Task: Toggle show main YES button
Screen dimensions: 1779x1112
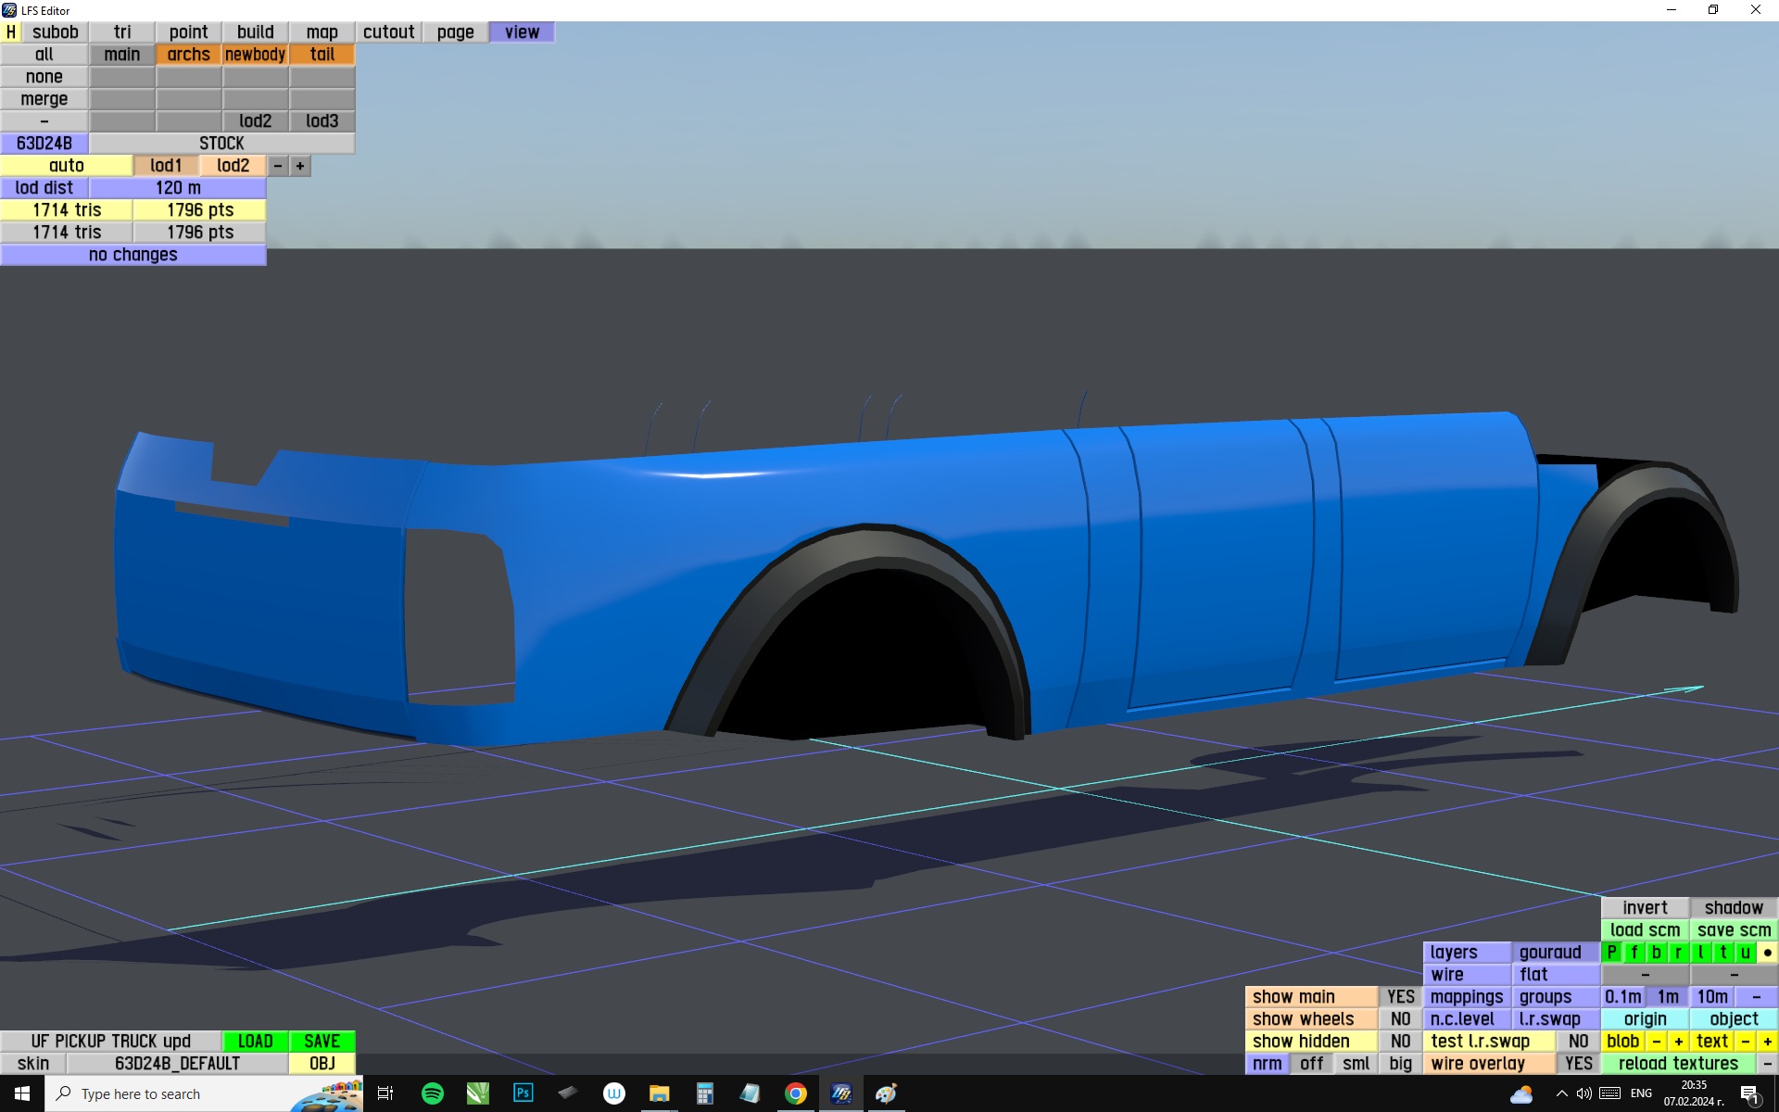Action: [x=1400, y=997]
